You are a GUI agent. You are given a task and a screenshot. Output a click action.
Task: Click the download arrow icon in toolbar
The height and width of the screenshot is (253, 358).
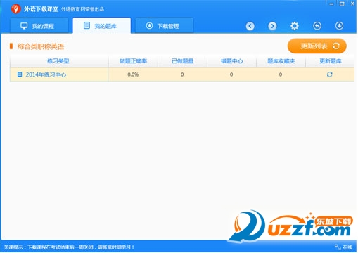pos(339,26)
